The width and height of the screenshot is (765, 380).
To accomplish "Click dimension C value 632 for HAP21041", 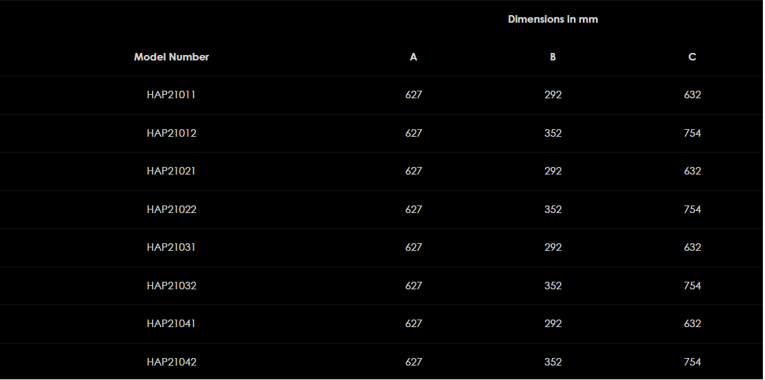I will [x=692, y=324].
